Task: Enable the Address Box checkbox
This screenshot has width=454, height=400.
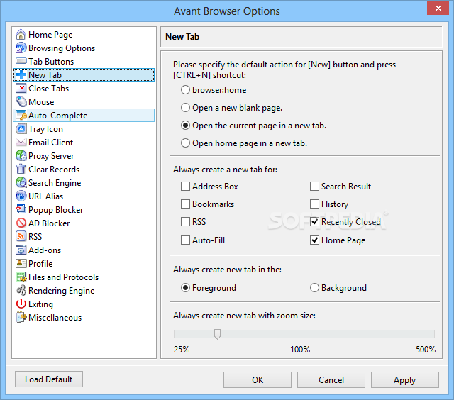Action: (185, 186)
